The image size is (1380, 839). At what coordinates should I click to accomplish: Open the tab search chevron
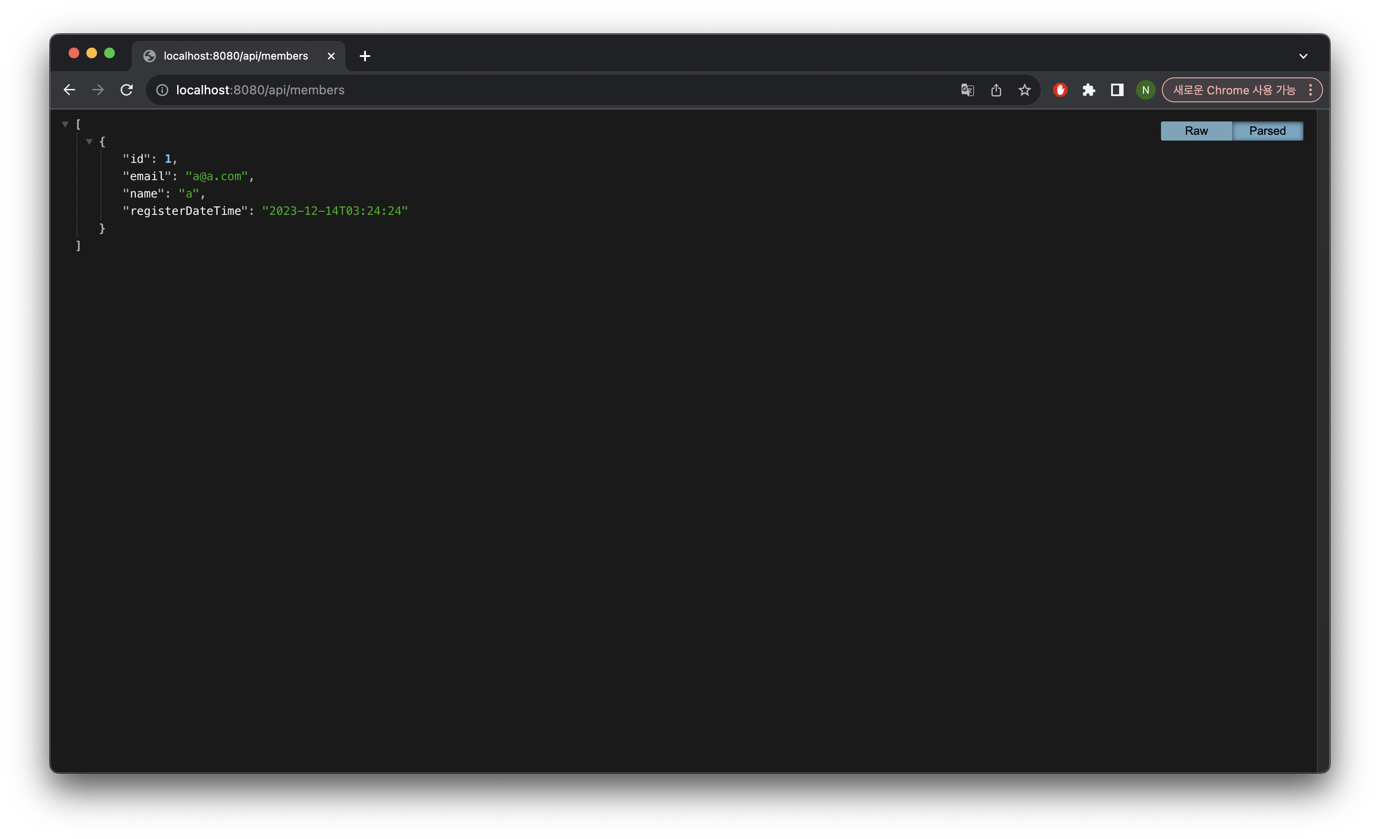point(1303,56)
